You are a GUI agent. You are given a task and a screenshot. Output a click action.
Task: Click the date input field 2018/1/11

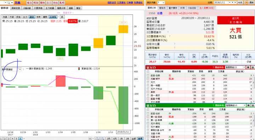(221, 2)
